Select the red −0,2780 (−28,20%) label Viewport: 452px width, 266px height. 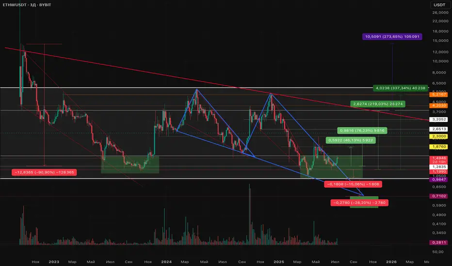tap(359, 203)
